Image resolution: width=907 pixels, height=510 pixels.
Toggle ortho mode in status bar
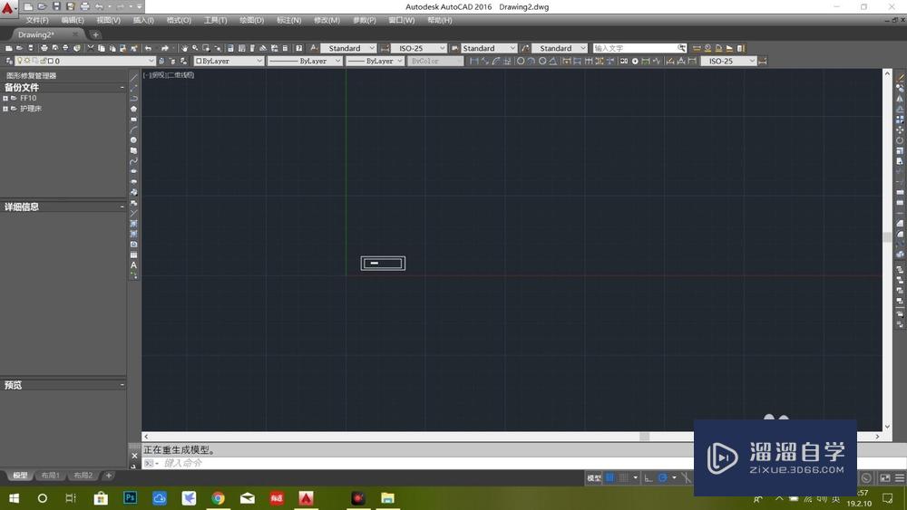[x=649, y=477]
